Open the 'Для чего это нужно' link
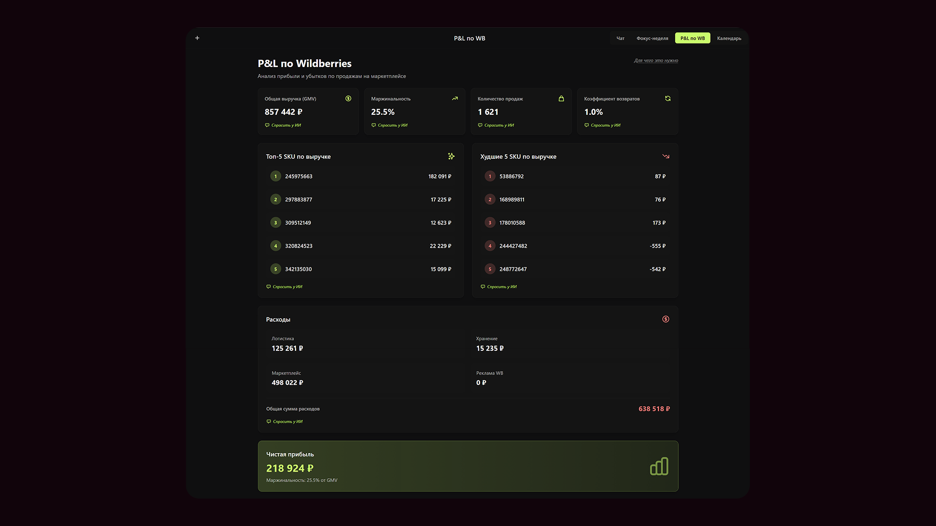Viewport: 936px width, 526px height. pos(656,60)
